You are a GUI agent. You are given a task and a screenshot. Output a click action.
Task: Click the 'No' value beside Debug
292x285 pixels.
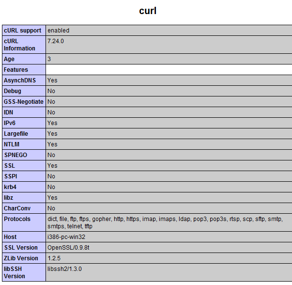[51, 91]
